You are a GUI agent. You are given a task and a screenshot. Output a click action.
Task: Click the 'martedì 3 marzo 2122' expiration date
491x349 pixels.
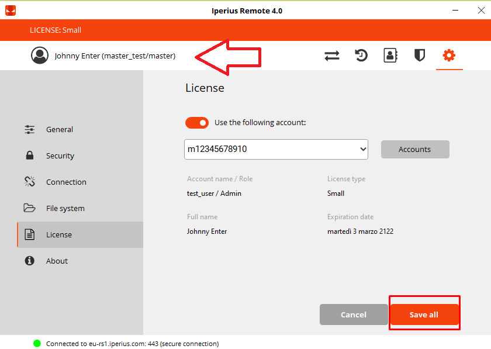[x=361, y=231]
